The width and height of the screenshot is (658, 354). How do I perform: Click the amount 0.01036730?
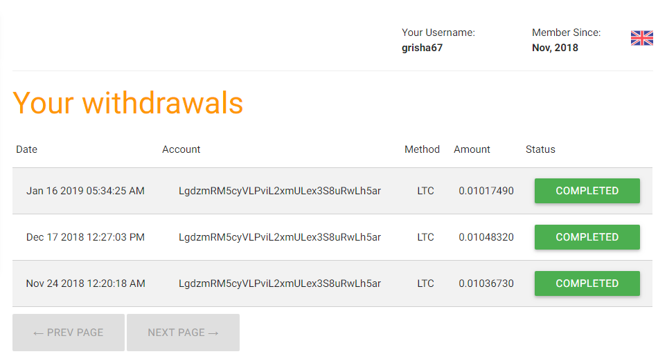486,283
